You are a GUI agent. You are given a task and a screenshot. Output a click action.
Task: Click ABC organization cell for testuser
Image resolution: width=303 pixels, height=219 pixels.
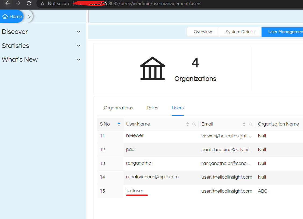[x=263, y=191]
